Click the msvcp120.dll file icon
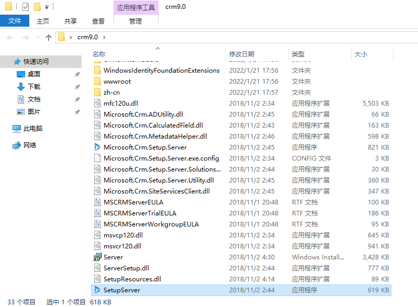Image resolution: width=418 pixels, height=307 pixels. pos(97,235)
